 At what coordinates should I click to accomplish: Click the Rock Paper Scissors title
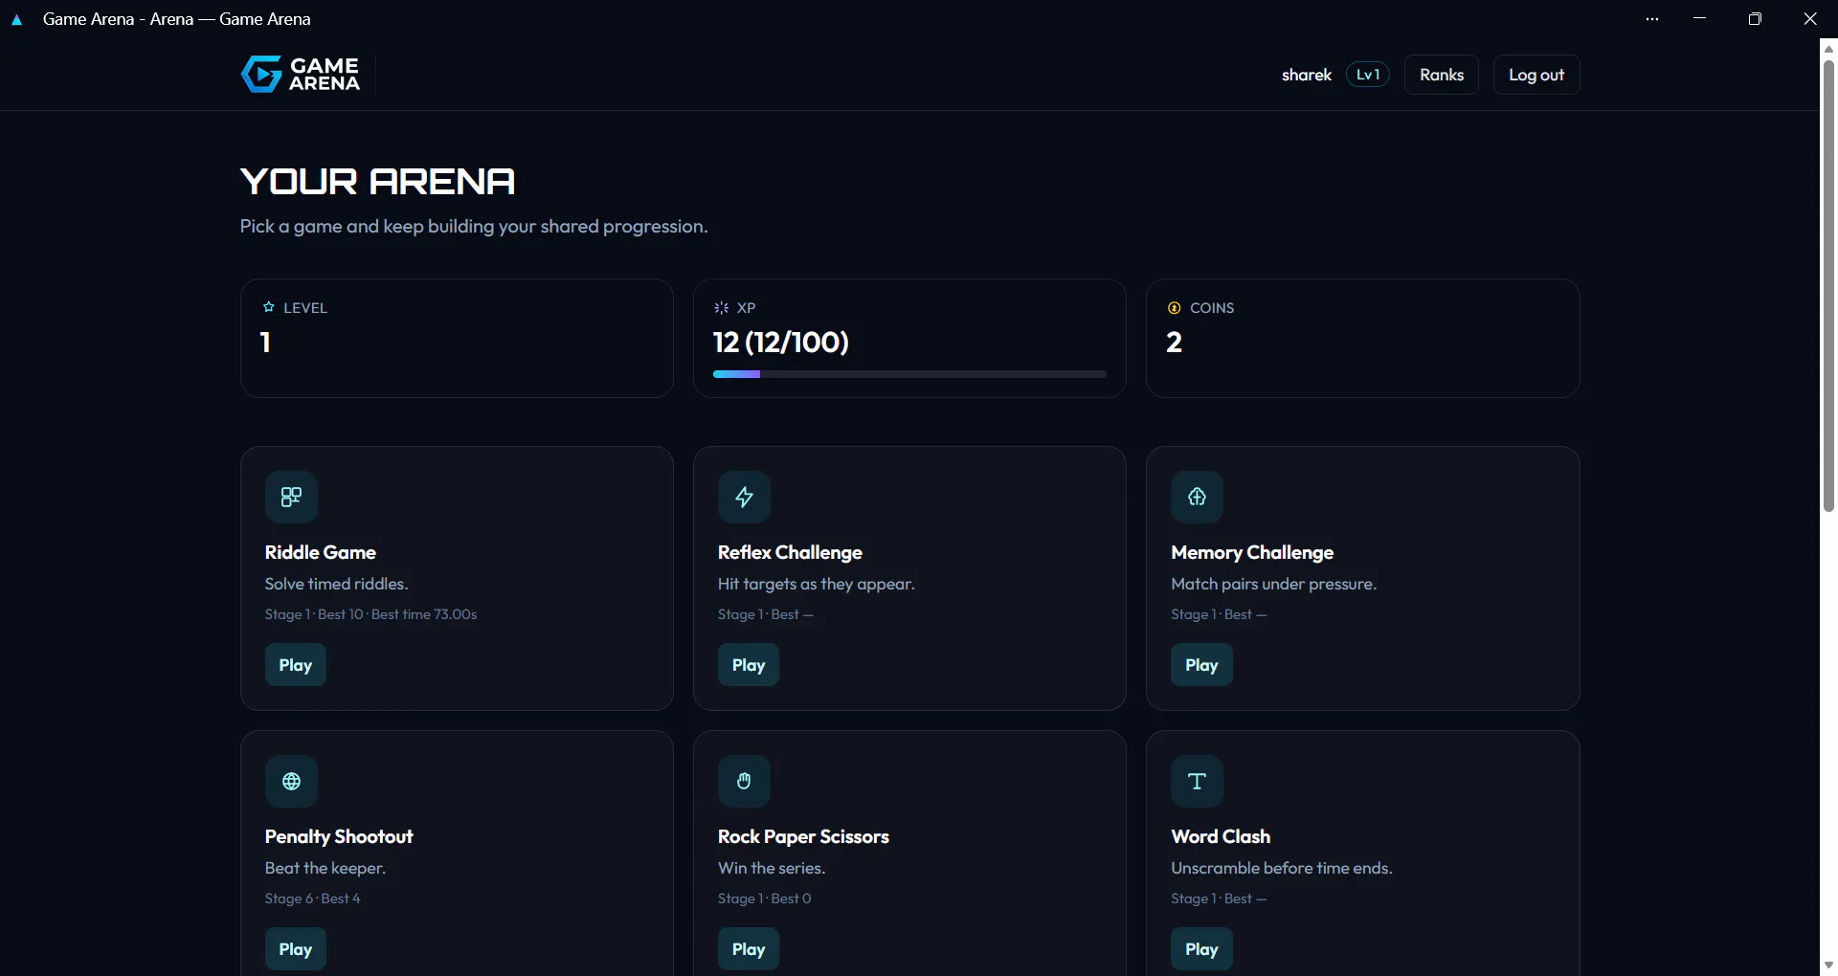point(803,836)
